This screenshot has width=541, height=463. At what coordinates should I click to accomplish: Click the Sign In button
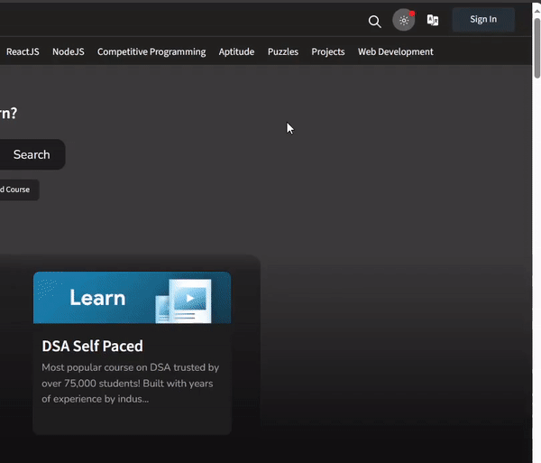coord(483,19)
